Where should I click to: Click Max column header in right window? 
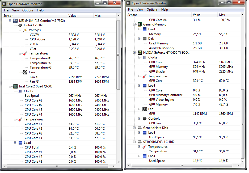(x=229, y=15)
